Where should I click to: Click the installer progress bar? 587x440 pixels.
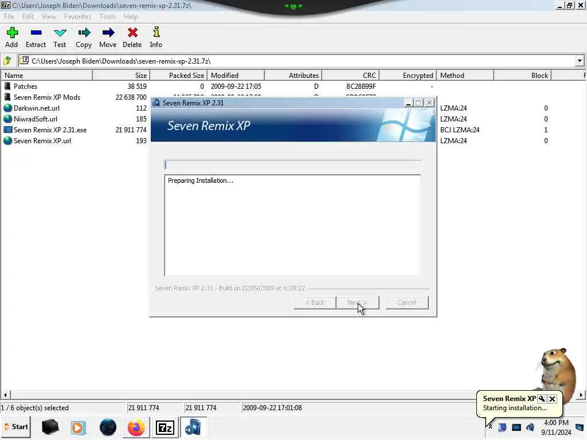click(292, 165)
